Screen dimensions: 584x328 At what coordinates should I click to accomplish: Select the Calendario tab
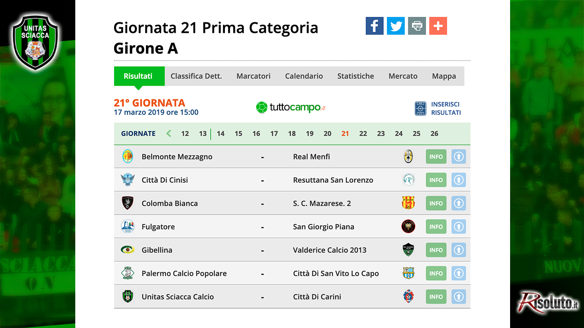point(304,76)
